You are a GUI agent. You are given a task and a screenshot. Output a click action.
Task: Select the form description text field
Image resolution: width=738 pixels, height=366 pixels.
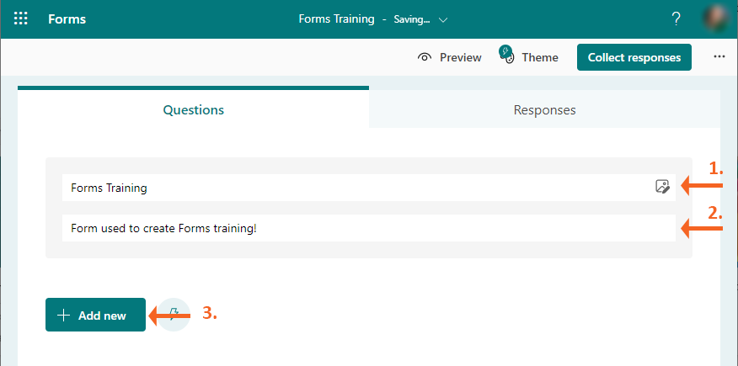point(368,228)
